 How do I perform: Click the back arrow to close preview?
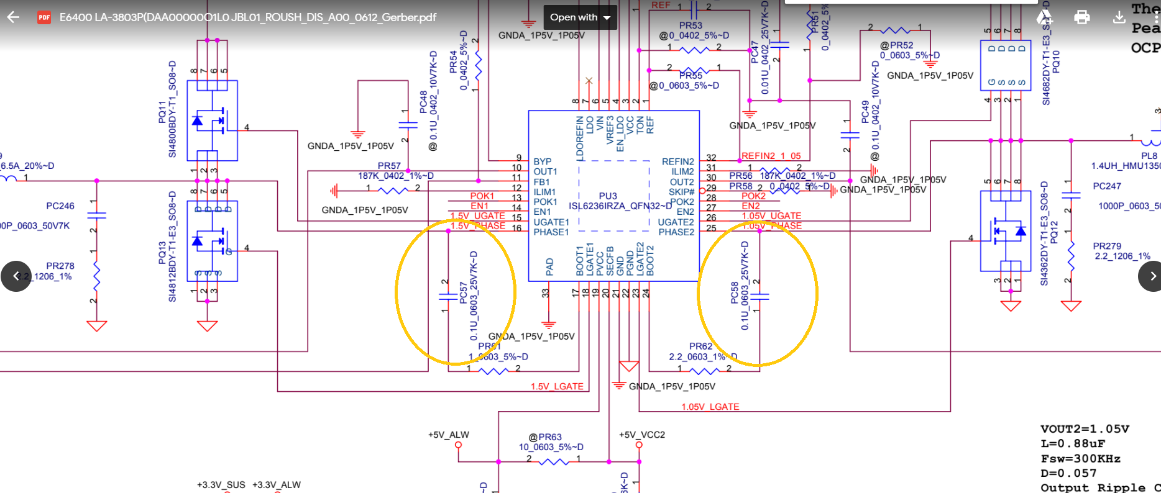click(x=13, y=17)
